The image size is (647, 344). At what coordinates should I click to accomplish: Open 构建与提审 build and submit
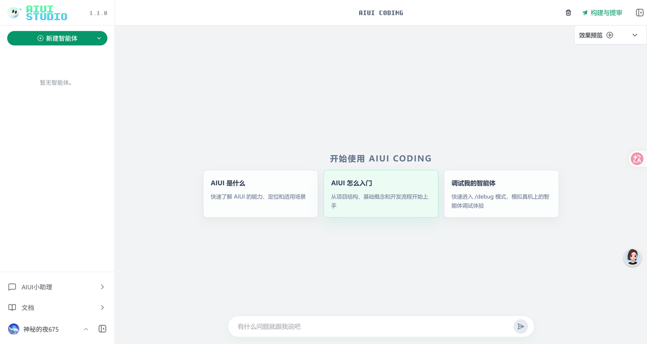(602, 13)
